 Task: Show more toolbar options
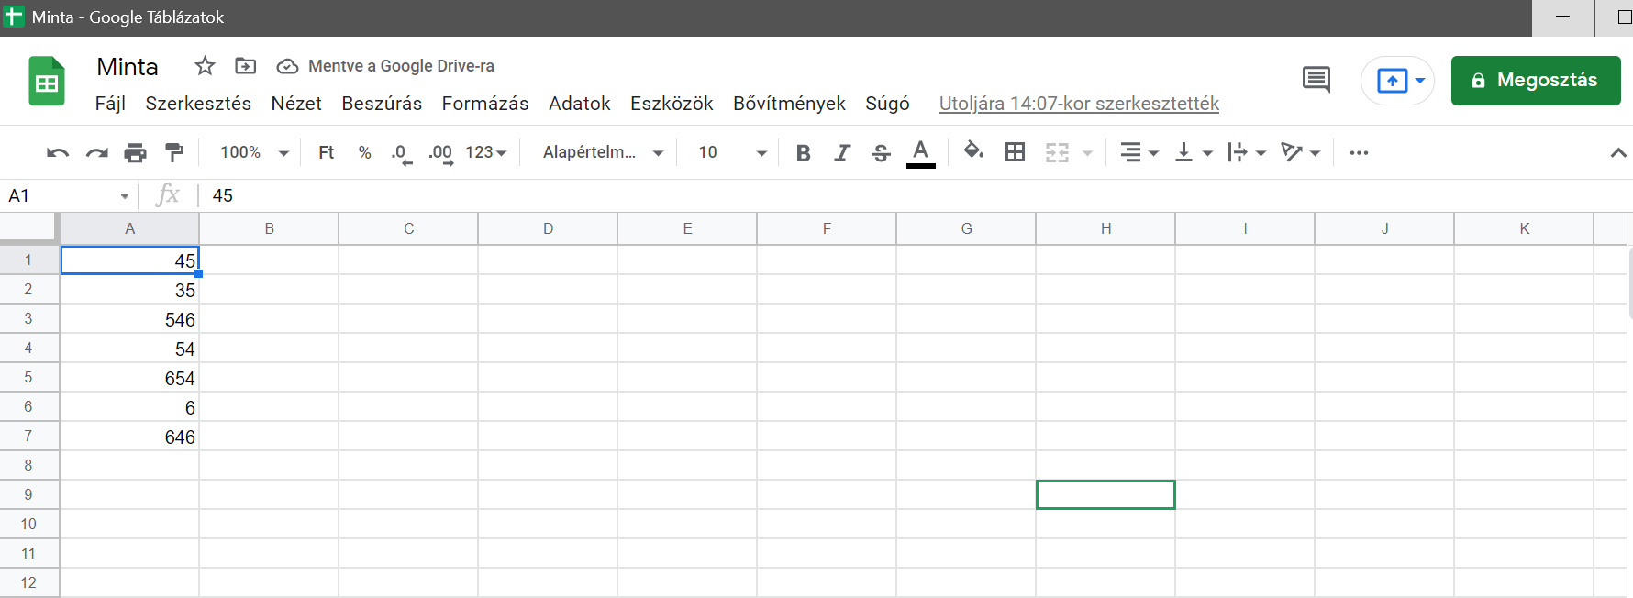point(1359,153)
